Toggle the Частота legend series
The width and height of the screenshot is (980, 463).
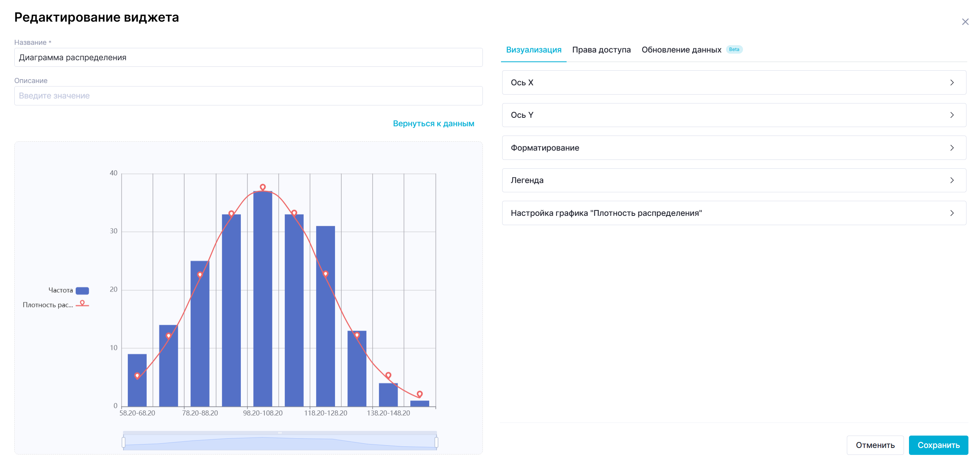point(61,290)
